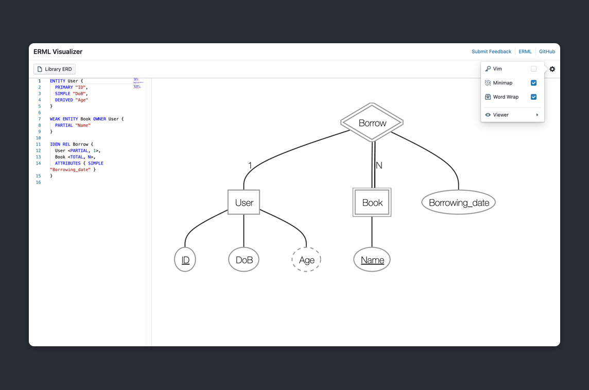
Task: Click the SIMPLE "DoB" code line
Action: coord(72,94)
